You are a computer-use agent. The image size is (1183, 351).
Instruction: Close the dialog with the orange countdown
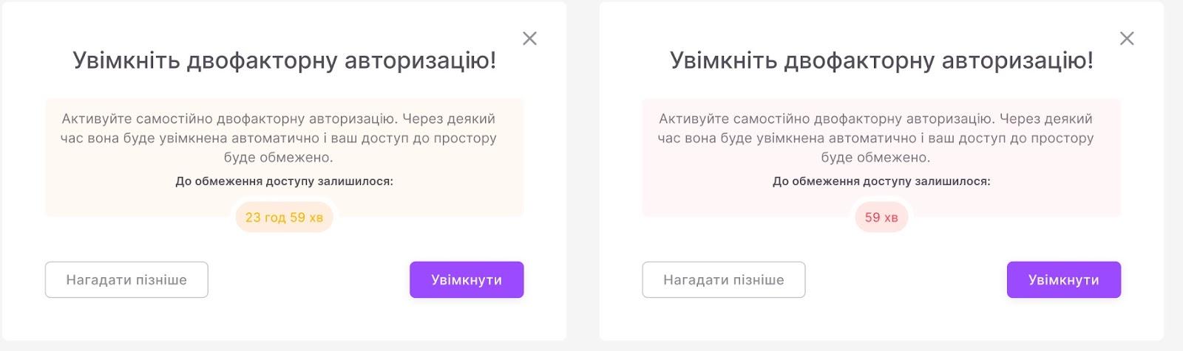(529, 38)
